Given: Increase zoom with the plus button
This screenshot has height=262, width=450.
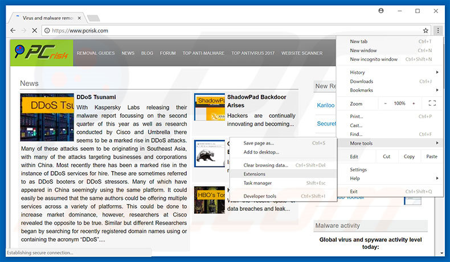Looking at the screenshot, I should (414, 103).
